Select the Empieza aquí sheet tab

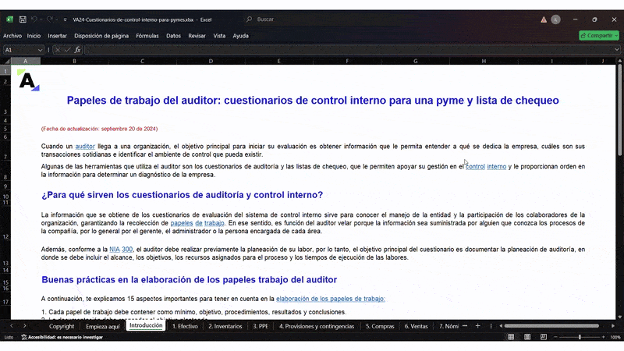click(x=103, y=326)
